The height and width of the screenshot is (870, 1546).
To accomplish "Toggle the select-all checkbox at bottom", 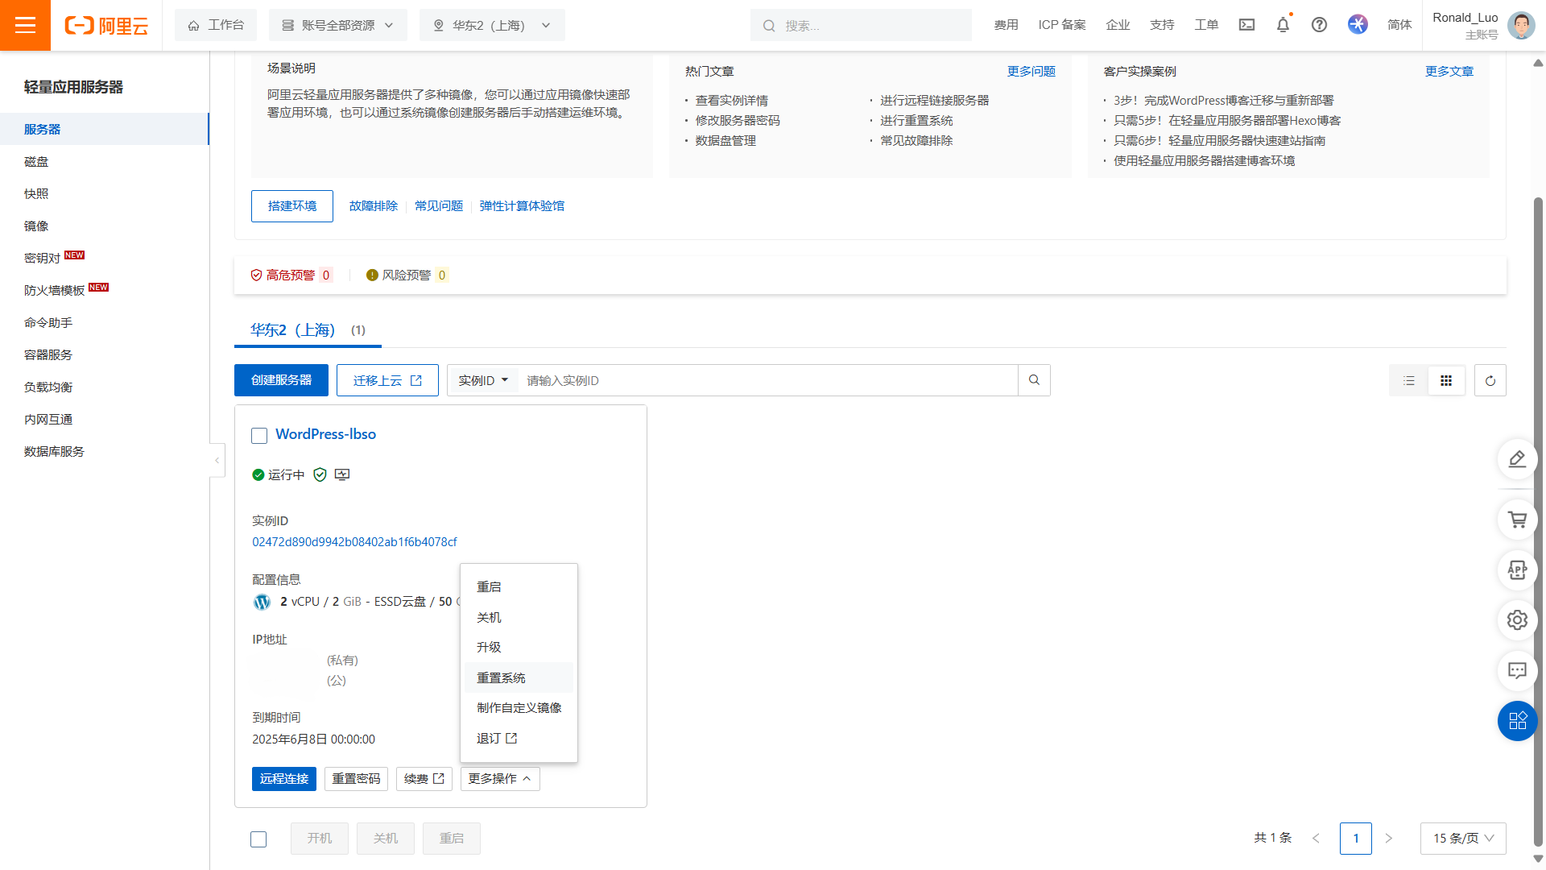I will pos(258,839).
